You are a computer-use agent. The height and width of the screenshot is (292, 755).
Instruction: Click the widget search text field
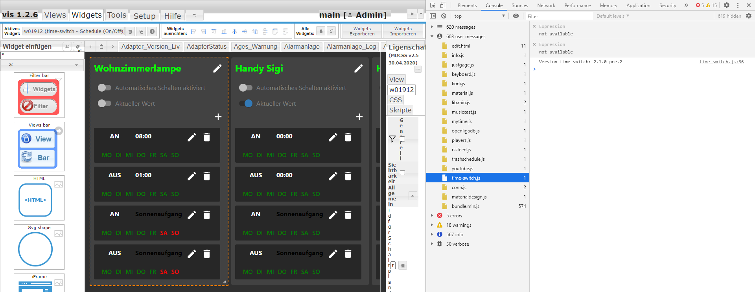[x=42, y=55]
